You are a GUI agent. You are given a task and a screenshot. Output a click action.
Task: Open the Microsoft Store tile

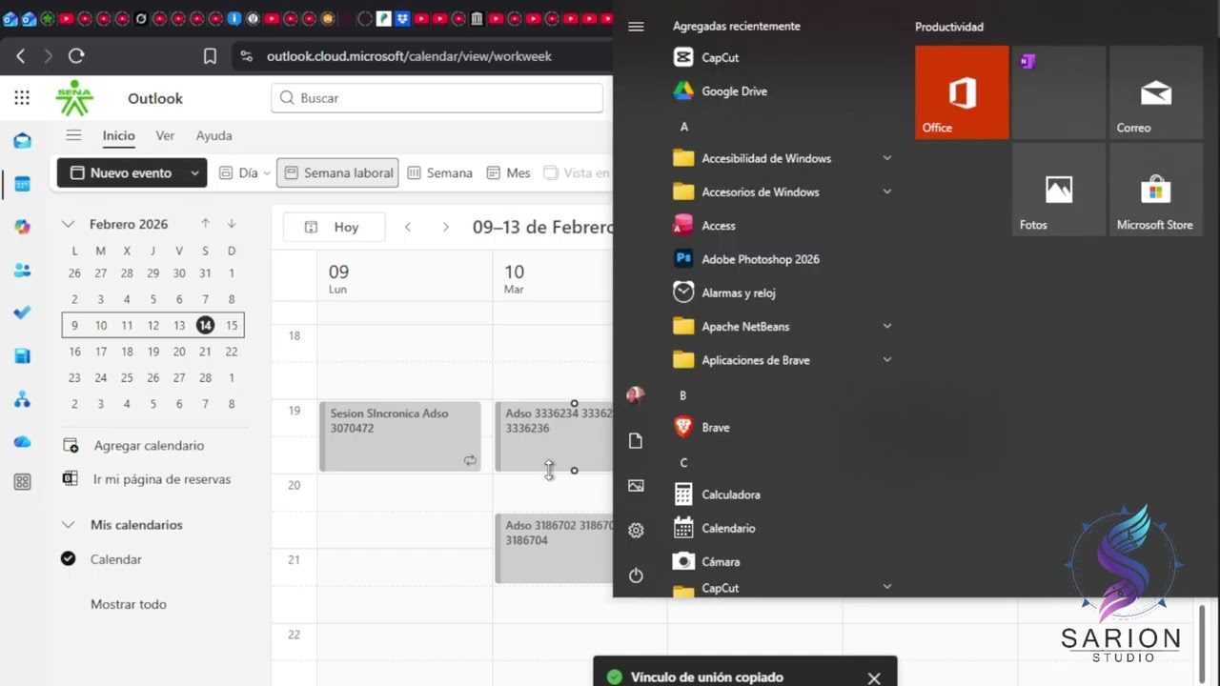tap(1156, 190)
